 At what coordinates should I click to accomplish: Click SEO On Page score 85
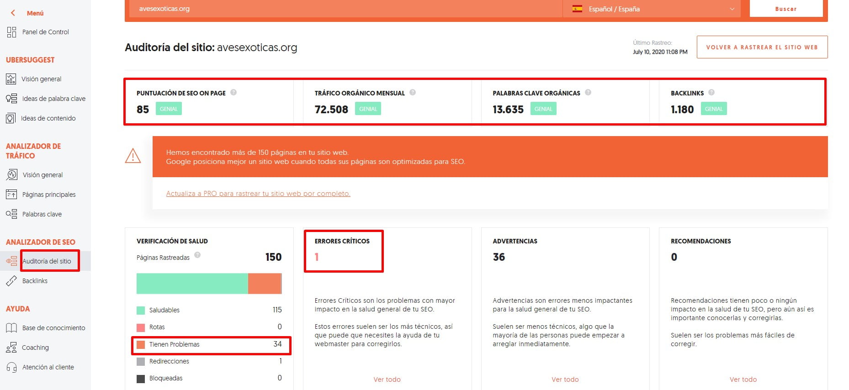143,110
